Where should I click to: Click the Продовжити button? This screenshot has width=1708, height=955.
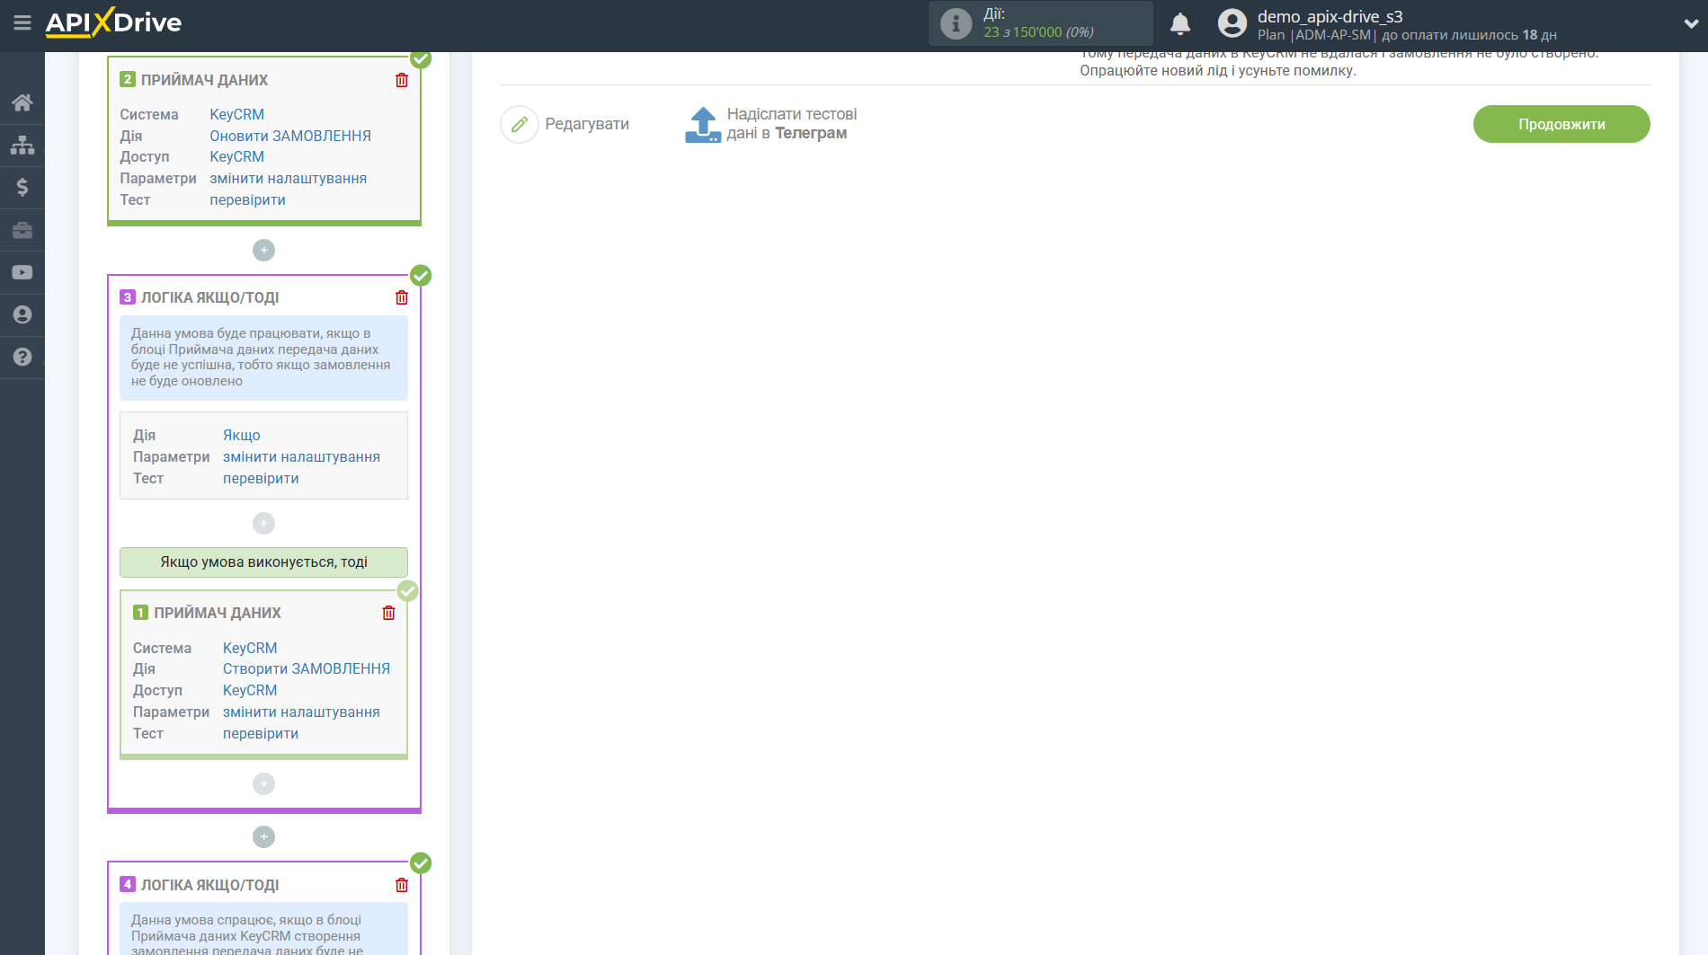click(x=1561, y=124)
